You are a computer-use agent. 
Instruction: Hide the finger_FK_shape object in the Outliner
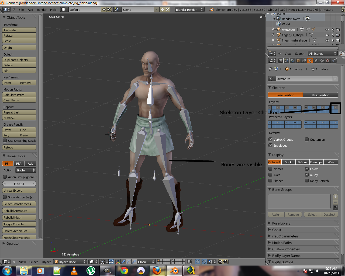click(x=327, y=35)
